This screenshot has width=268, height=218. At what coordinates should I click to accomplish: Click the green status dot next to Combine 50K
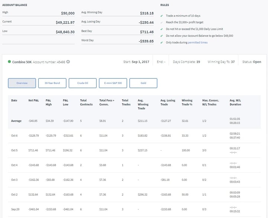[9, 62]
